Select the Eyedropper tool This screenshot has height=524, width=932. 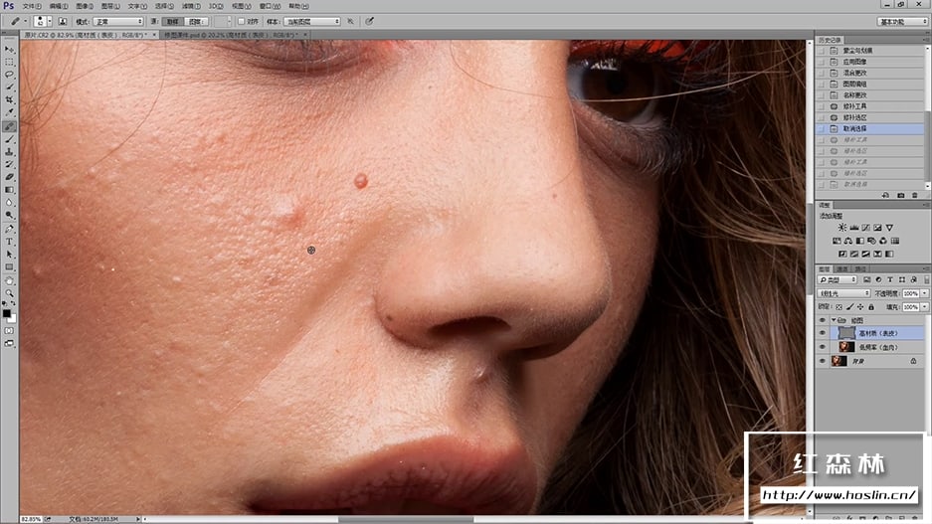coord(9,112)
